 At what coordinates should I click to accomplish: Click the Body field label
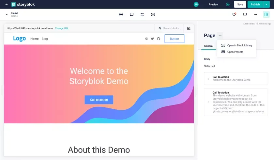click(x=207, y=59)
